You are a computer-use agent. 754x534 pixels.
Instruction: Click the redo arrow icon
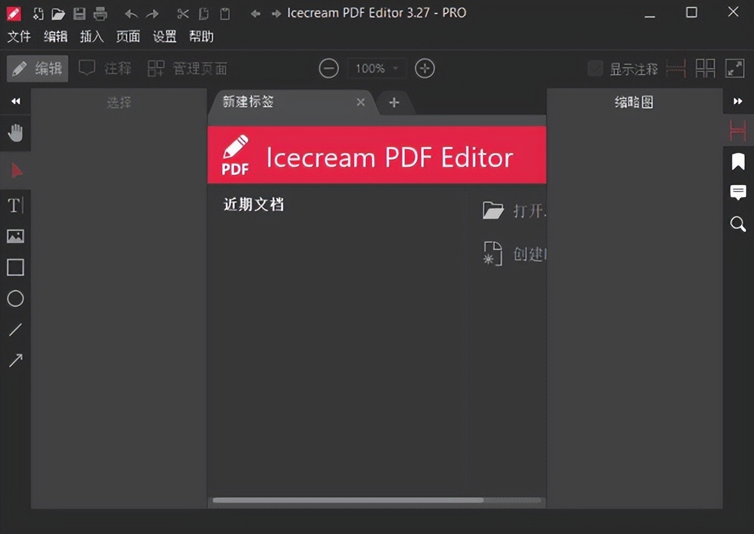tap(152, 14)
